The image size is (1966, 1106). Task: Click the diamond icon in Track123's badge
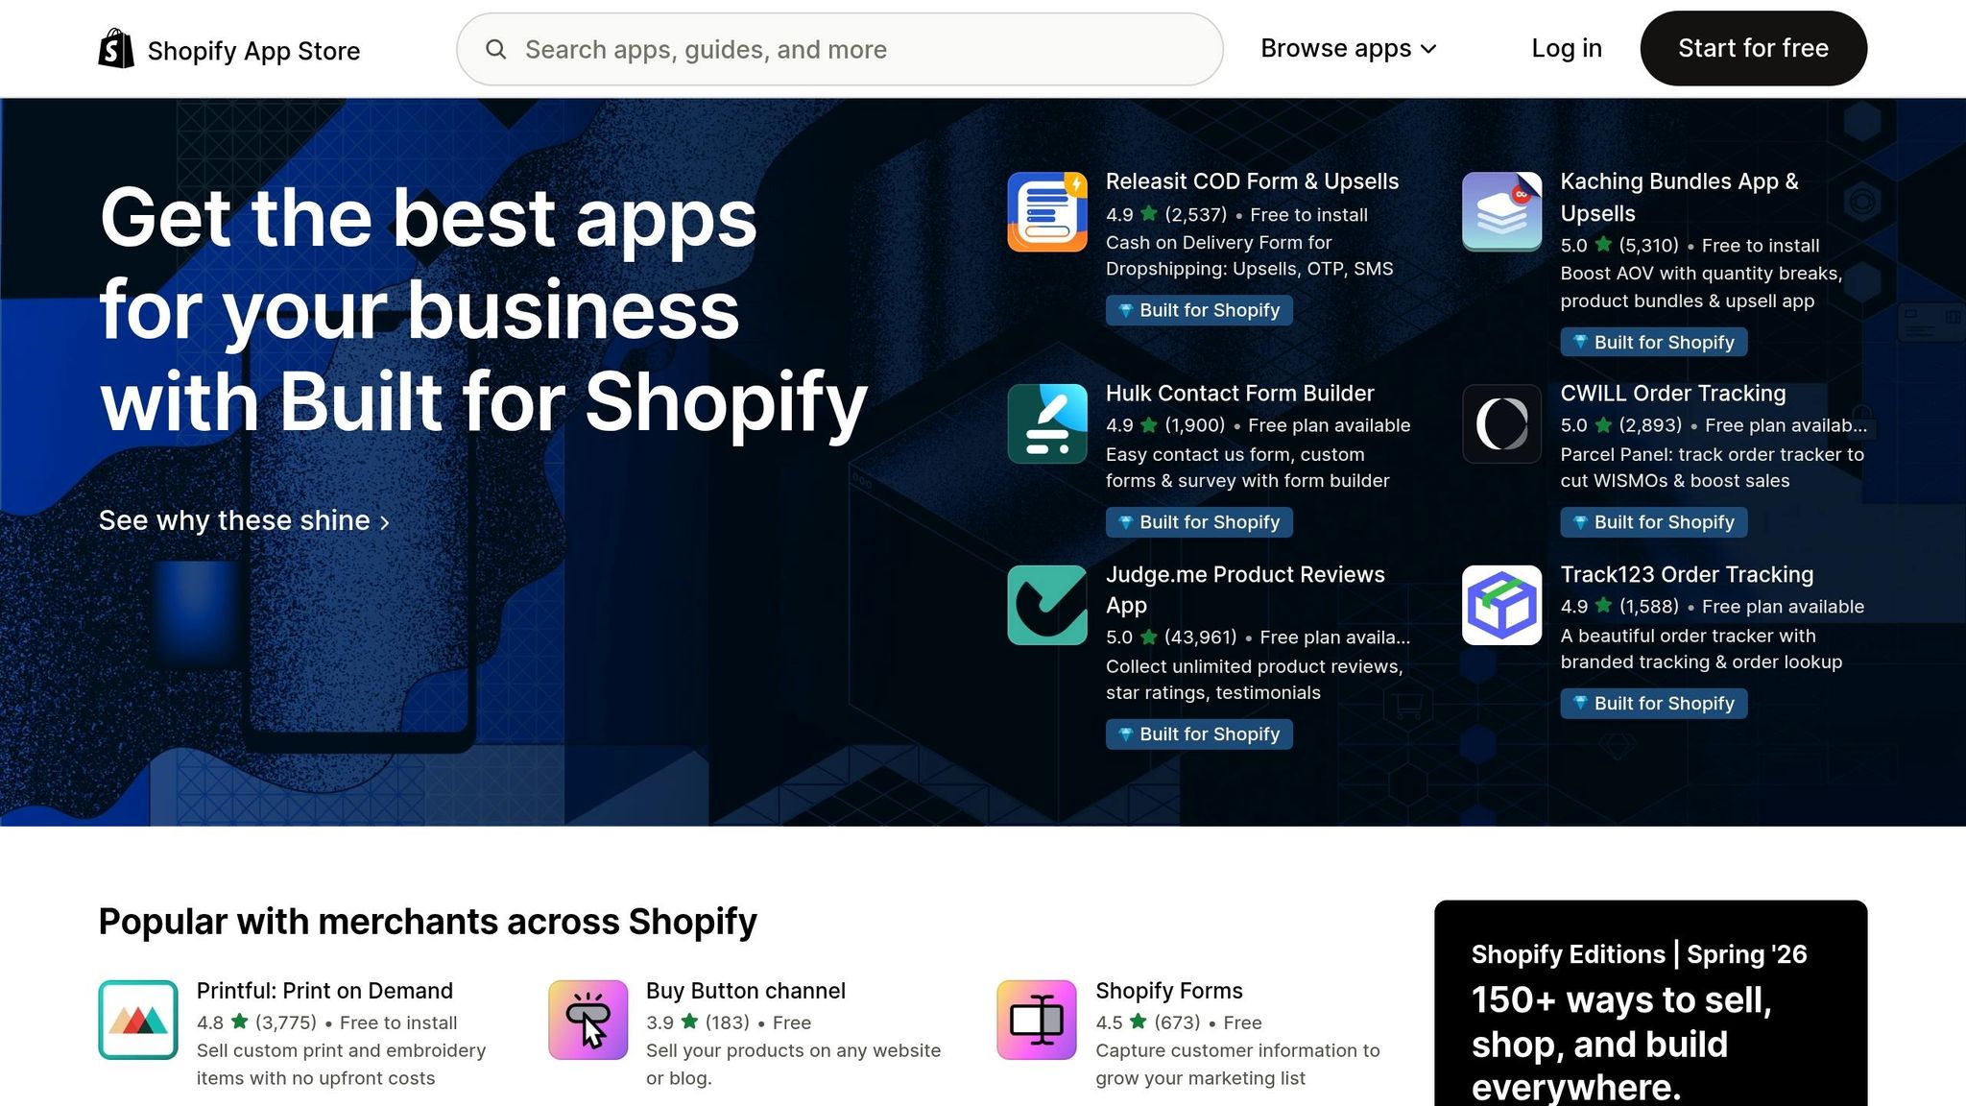(x=1581, y=704)
